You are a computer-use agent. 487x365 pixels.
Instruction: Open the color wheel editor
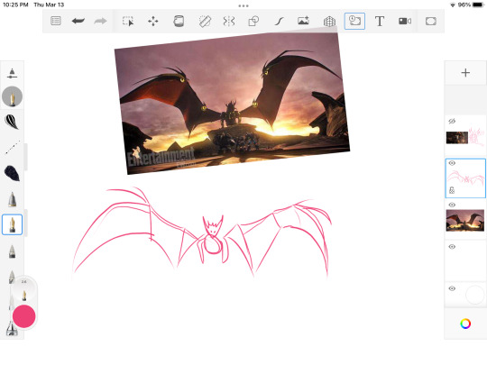465,324
